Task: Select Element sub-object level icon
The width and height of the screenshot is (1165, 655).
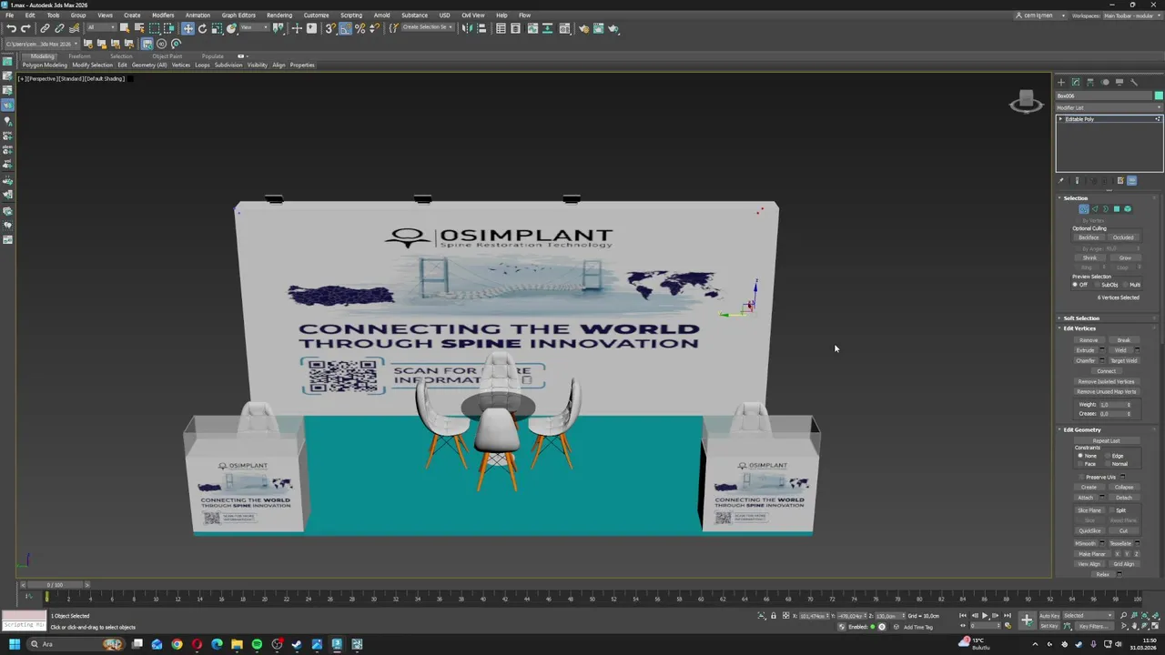Action: tap(1128, 209)
